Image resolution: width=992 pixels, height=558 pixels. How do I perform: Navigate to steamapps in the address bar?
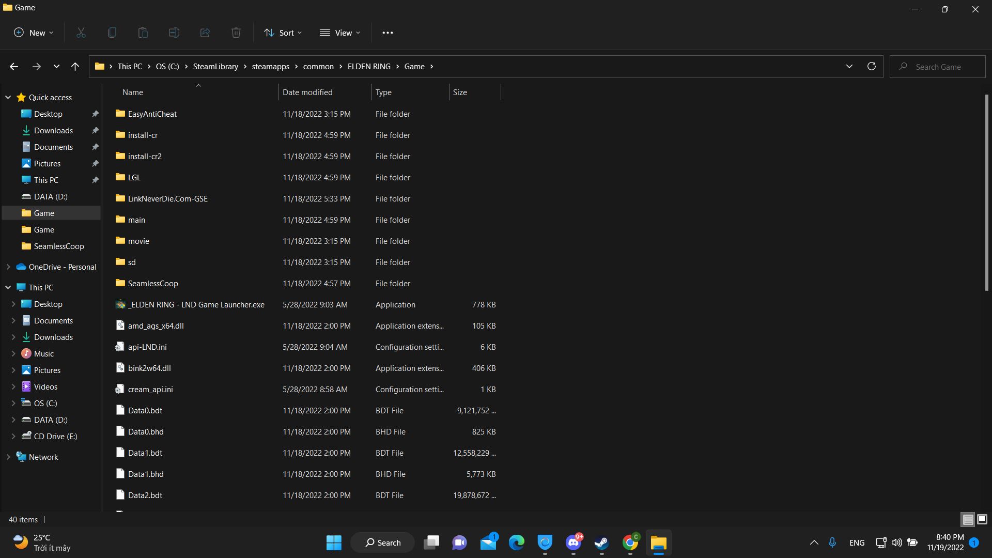pos(270,67)
